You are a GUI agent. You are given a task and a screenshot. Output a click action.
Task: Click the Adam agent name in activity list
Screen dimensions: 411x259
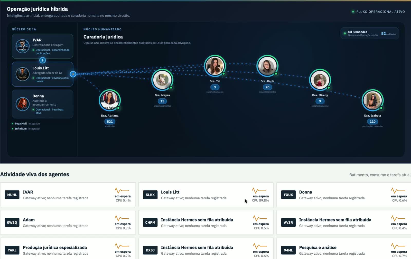coord(29,220)
